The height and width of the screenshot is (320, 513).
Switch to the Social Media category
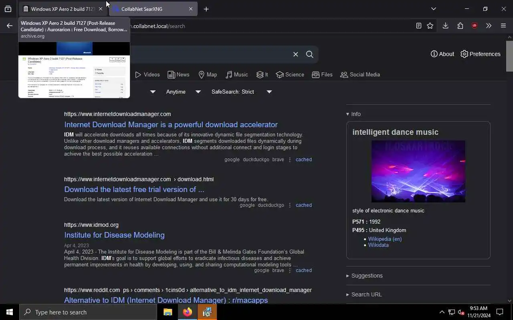[360, 74]
